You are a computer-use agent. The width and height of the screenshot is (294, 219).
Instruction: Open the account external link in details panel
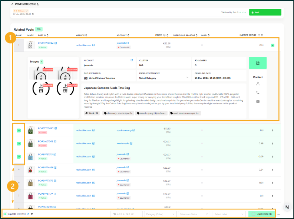[x=132, y=60]
